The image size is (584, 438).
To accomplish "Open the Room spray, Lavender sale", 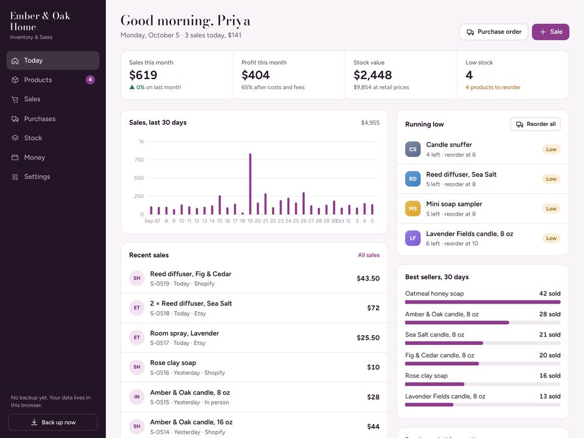I will point(254,338).
